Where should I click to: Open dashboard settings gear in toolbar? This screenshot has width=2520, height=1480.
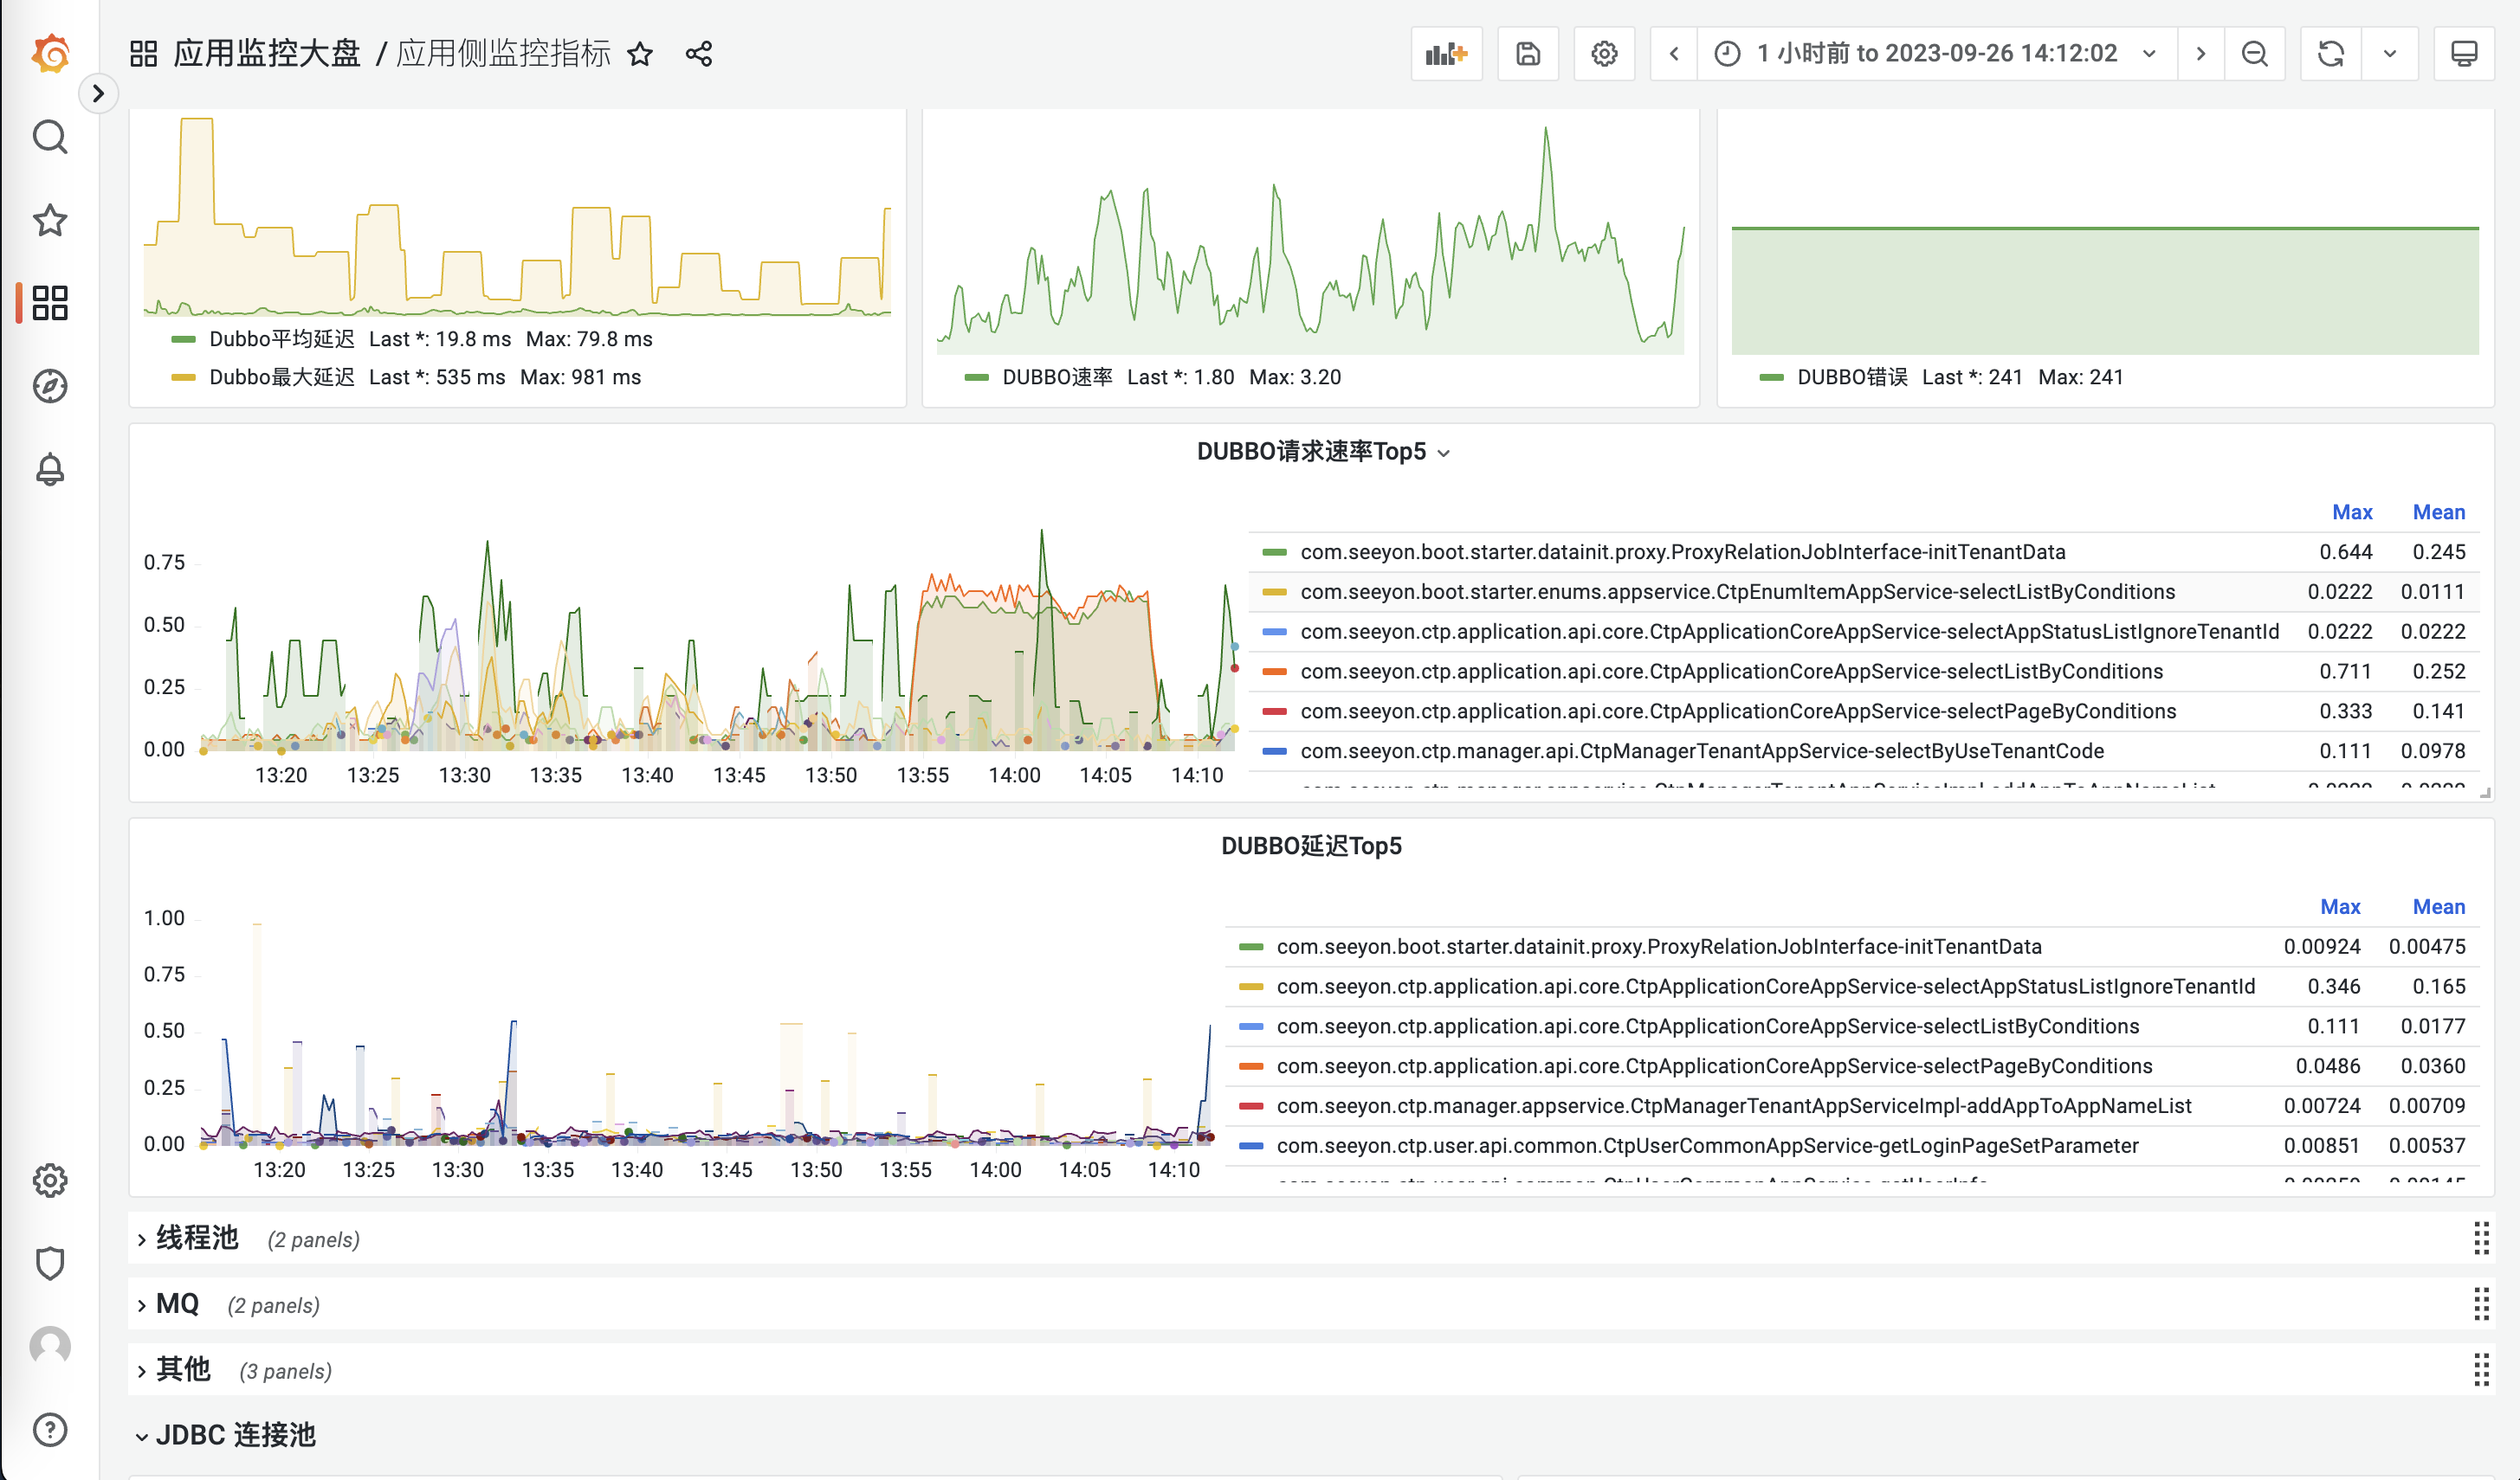click(1604, 54)
